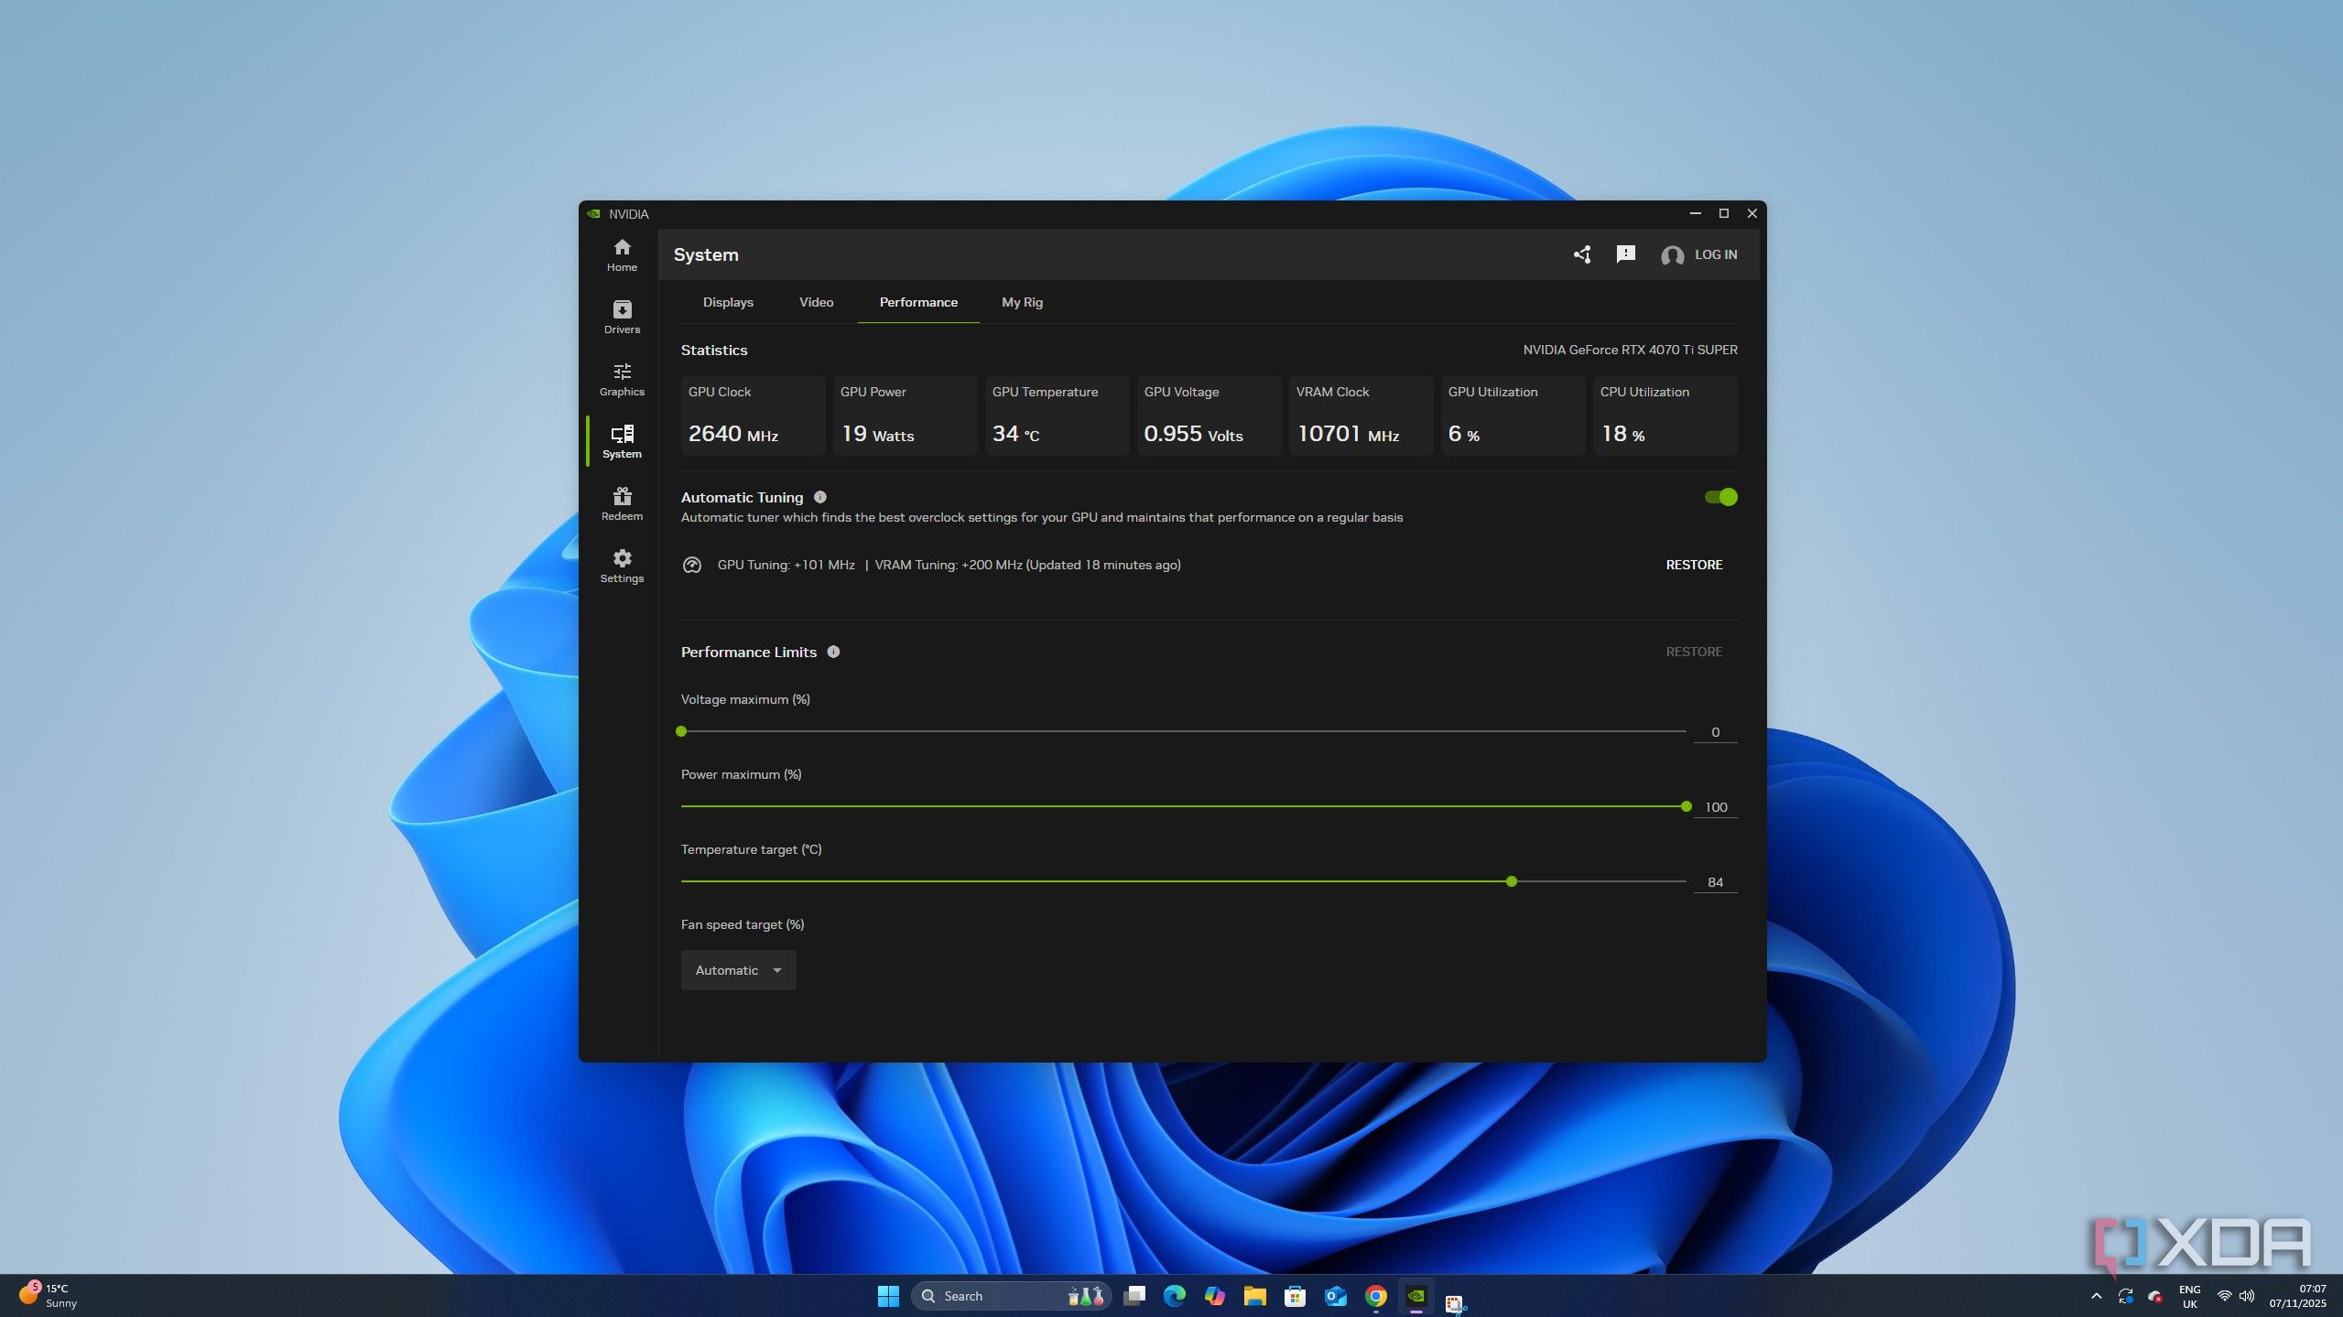The width and height of the screenshot is (2343, 1317).
Task: Open the Settings gear in sidebar
Action: pos(622,566)
